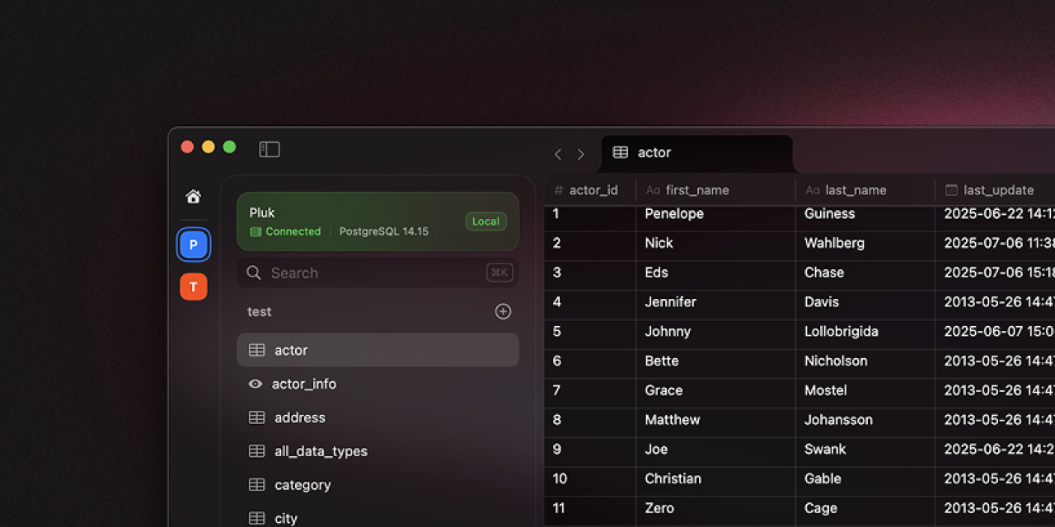The image size is (1055, 527).
Task: Click calendar icon in last_update header
Action: [951, 190]
